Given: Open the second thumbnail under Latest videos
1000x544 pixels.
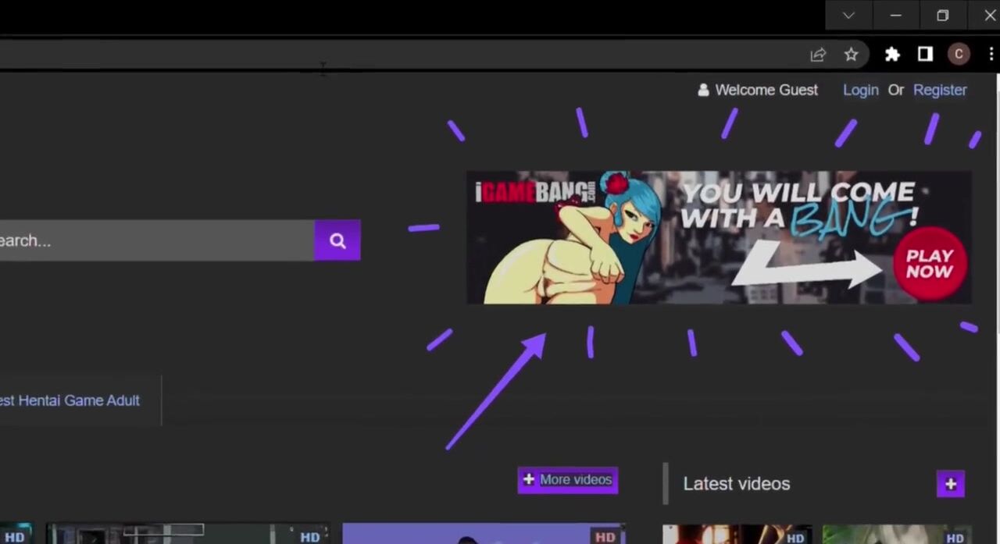Looking at the screenshot, I should click(x=896, y=535).
